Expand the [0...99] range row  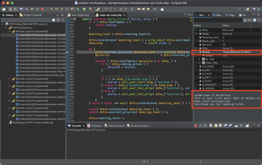click(199, 59)
